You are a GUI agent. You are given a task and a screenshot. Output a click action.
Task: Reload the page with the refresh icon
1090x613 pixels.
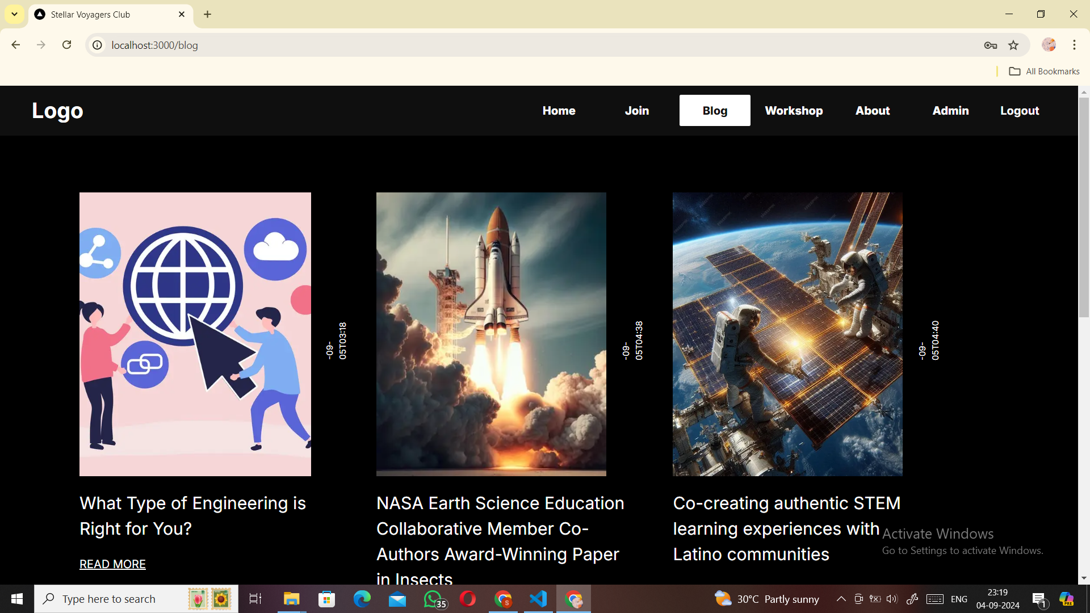pos(67,45)
